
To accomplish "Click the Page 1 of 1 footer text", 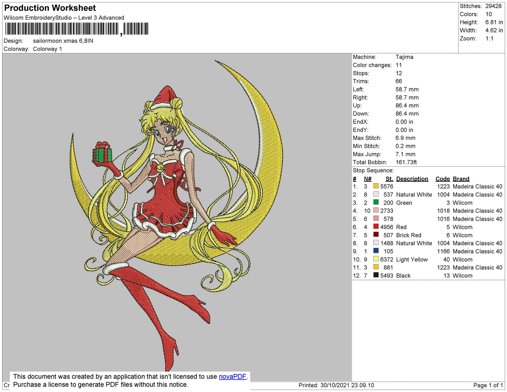I will coord(488,385).
